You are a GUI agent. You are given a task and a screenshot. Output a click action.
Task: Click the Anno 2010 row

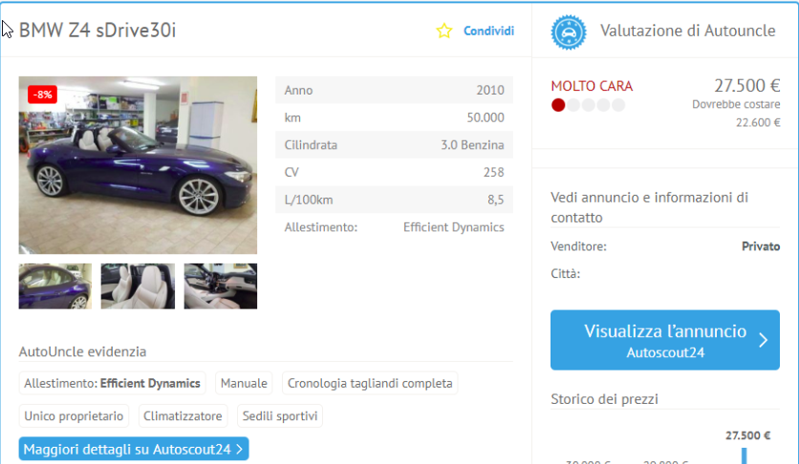(x=394, y=90)
